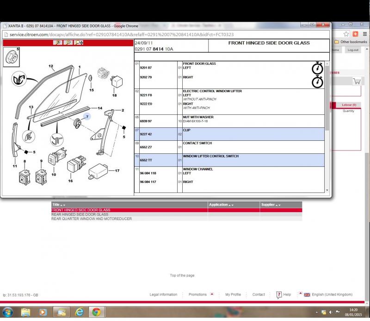Click the Help question mark icon
This screenshot has width=370, height=321.
click(x=279, y=295)
